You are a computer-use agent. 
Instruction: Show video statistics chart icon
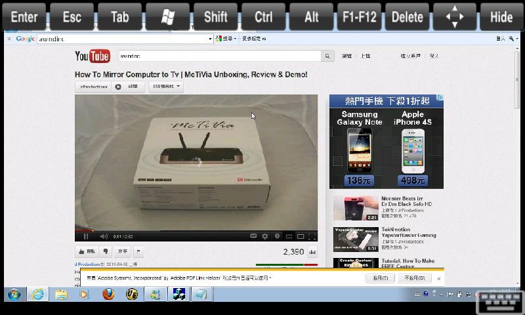[312, 252]
